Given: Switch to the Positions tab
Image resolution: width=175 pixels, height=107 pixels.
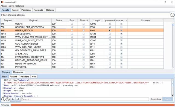Looking at the screenshot, I should coord(26,10).
